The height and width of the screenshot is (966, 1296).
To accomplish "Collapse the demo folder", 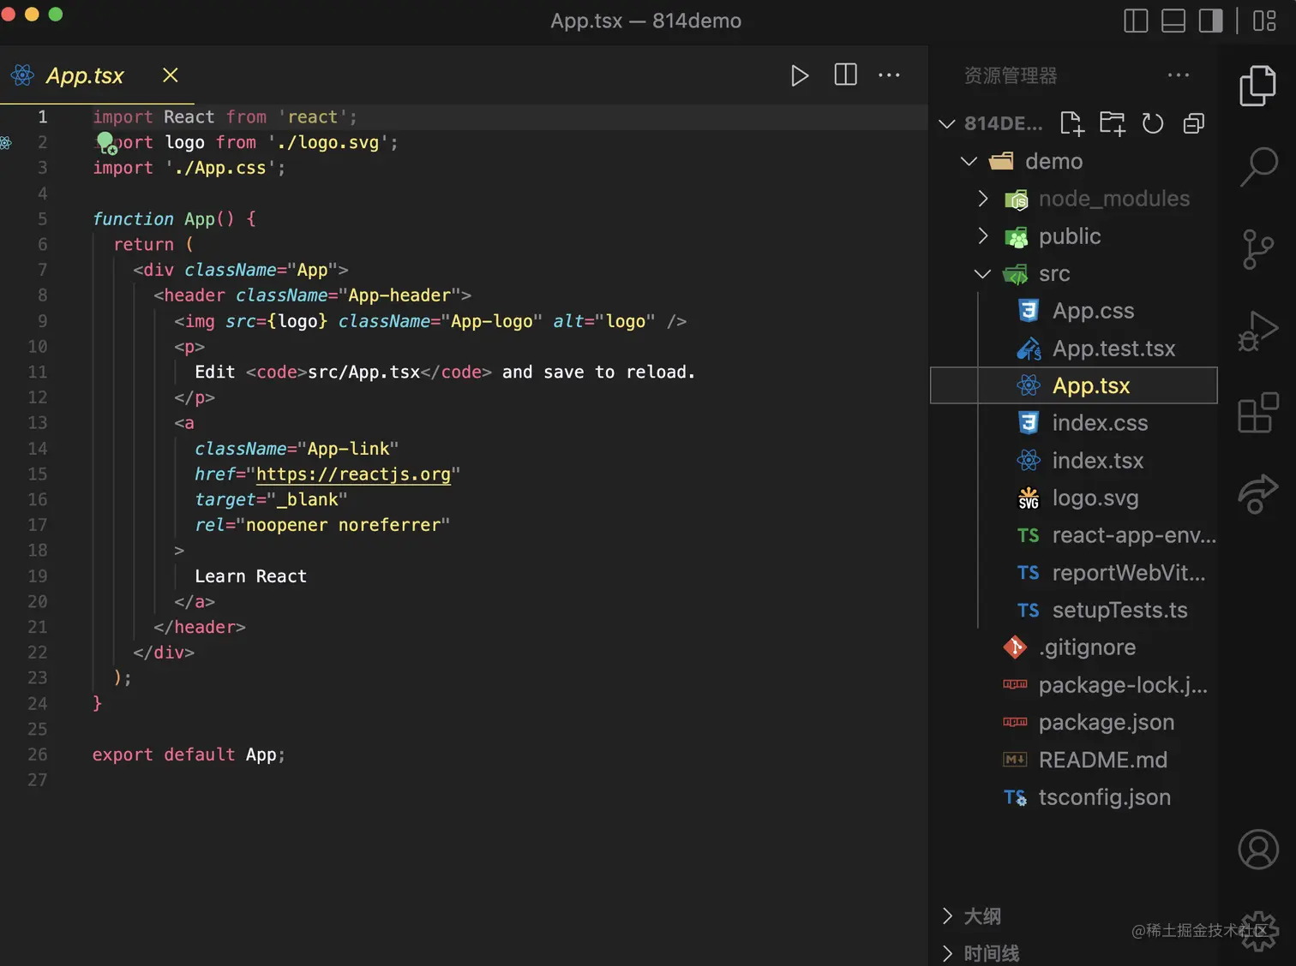I will click(969, 161).
